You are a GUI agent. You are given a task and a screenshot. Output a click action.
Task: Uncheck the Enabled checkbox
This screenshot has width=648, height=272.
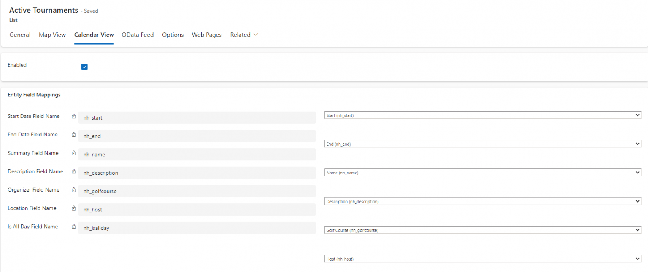(84, 67)
